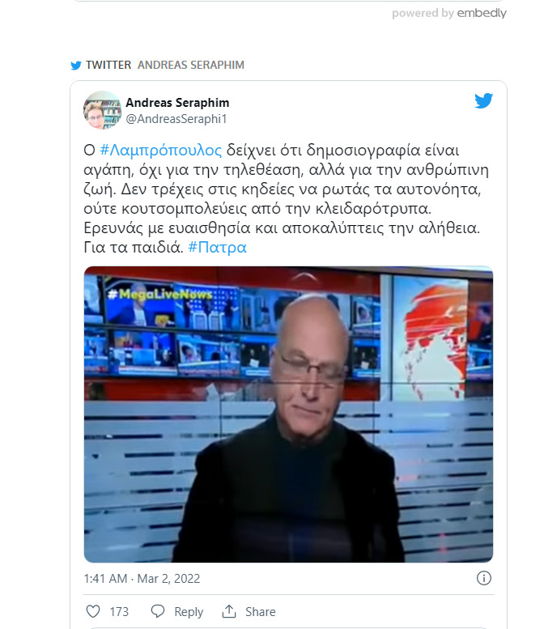
Task: Open the 1:41 AM · Mar 2, 2022 timestamp
Action: (142, 579)
